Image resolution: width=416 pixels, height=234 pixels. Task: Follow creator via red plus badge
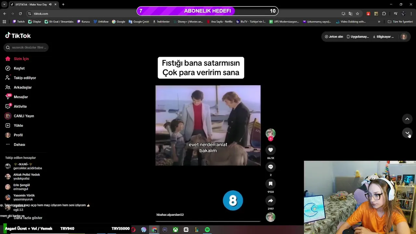pyautogui.click(x=270, y=139)
